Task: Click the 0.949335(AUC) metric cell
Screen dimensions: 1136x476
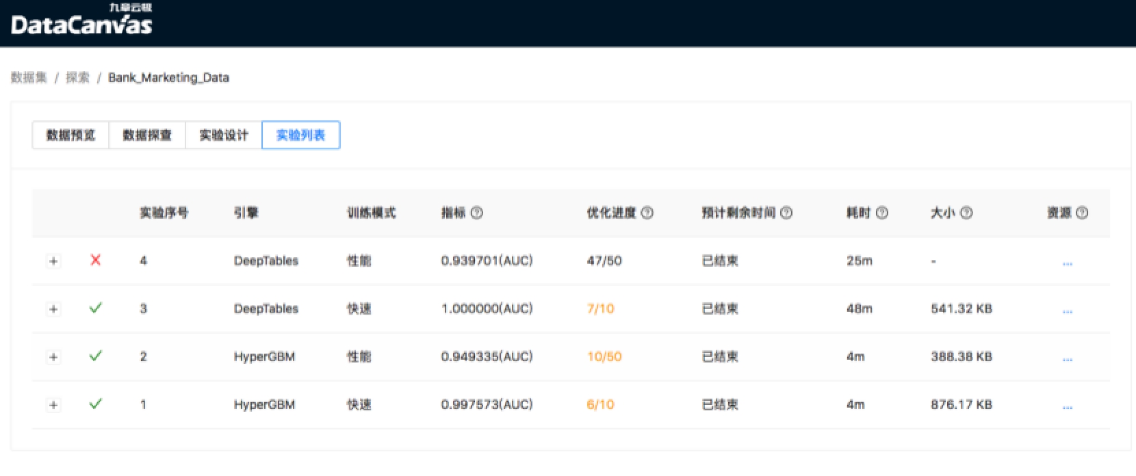Action: [487, 356]
